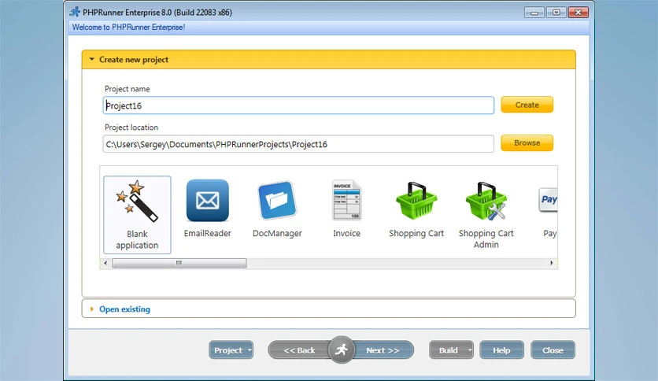Viewport: 658px width, 381px height.
Task: Maximize the PHPRunner window
Action: coord(556,13)
